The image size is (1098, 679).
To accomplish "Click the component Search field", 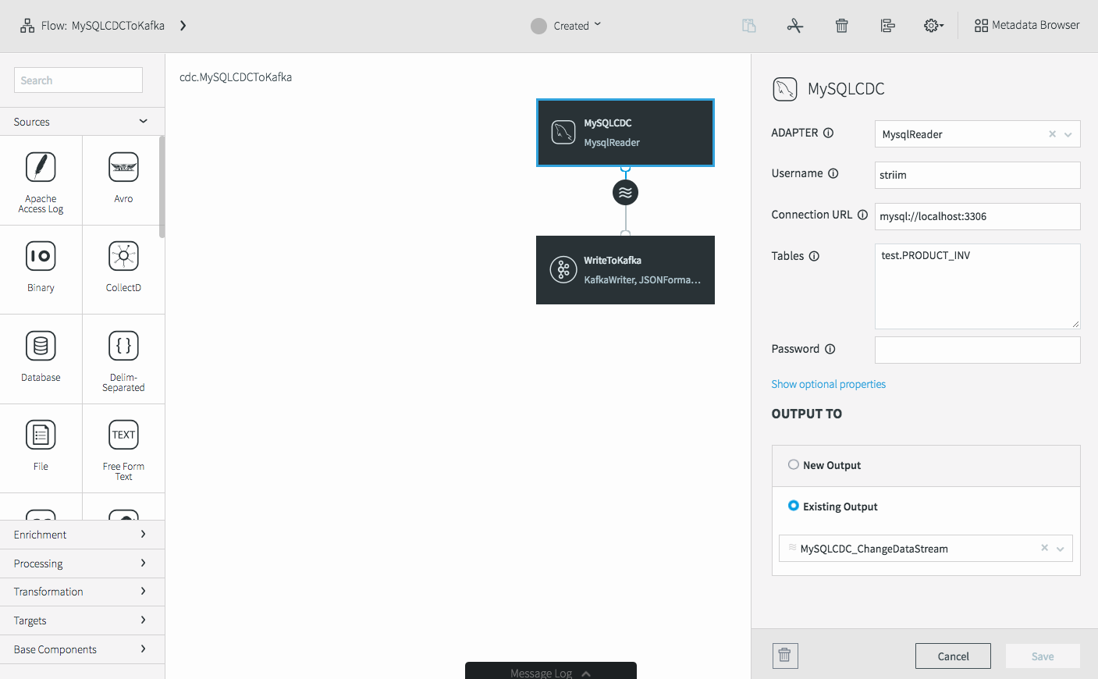I will (78, 80).
